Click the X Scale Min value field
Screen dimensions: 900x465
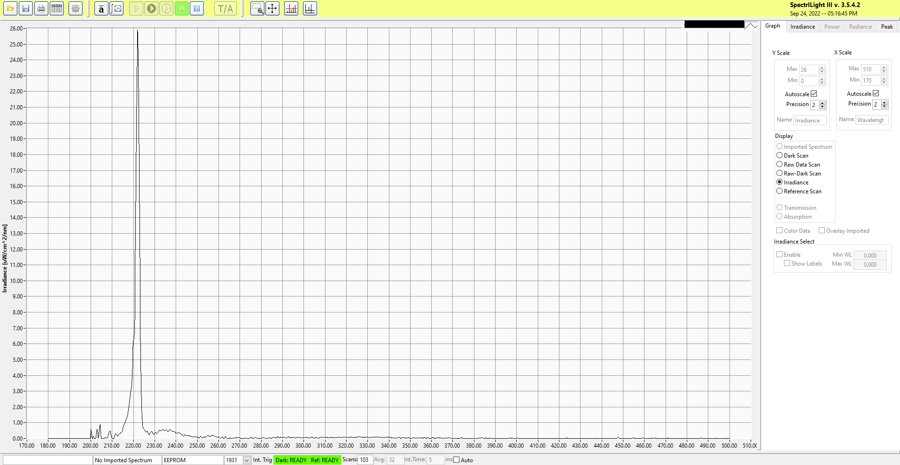coord(871,80)
